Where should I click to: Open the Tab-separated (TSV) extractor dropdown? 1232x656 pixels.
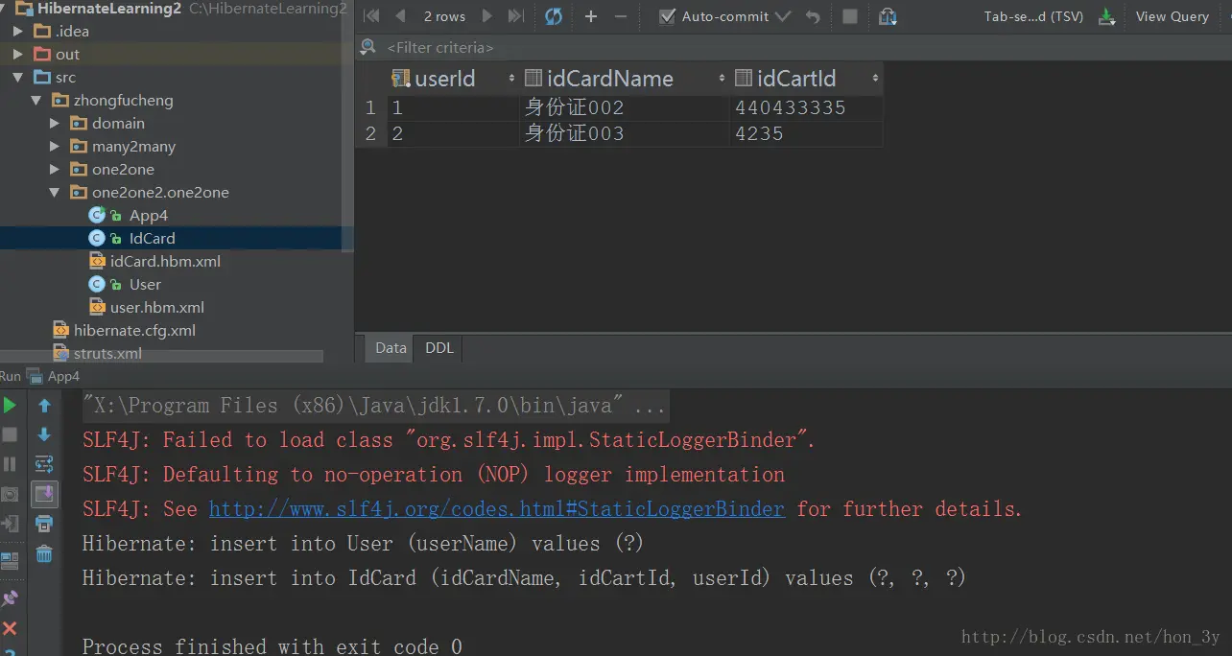click(x=1033, y=16)
